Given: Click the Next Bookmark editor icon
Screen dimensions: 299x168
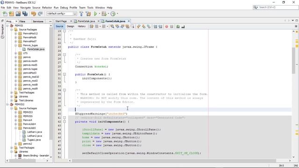Looking at the screenshot, I should click(144, 27).
